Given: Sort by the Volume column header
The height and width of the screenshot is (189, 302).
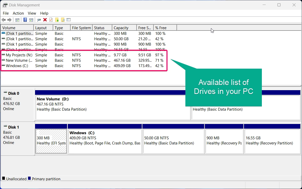Looking at the screenshot, I should tap(17, 28).
